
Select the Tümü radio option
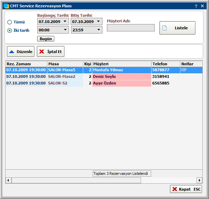[10, 22]
